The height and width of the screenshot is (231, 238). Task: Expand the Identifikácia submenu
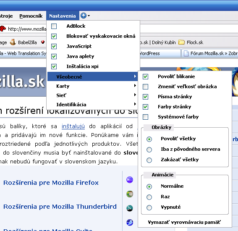pyautogui.click(x=92, y=105)
